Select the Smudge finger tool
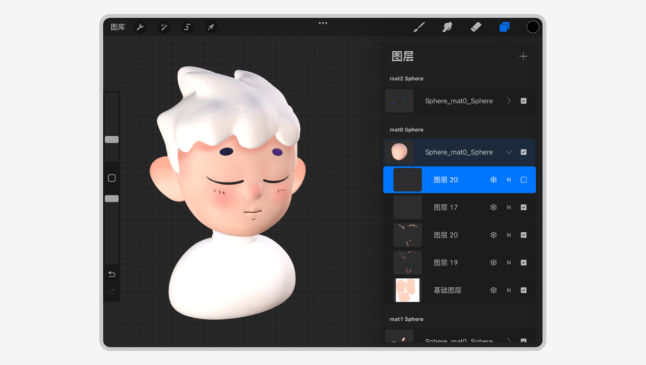The width and height of the screenshot is (646, 365). [447, 27]
